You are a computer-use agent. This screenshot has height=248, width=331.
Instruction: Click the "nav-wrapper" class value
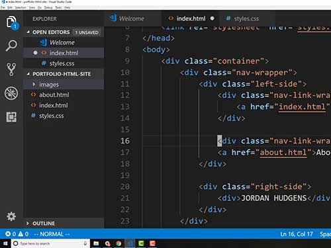click(x=262, y=73)
